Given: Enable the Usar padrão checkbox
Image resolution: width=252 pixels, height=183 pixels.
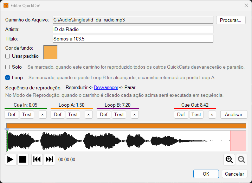Looking at the screenshot, I should coord(7,56).
